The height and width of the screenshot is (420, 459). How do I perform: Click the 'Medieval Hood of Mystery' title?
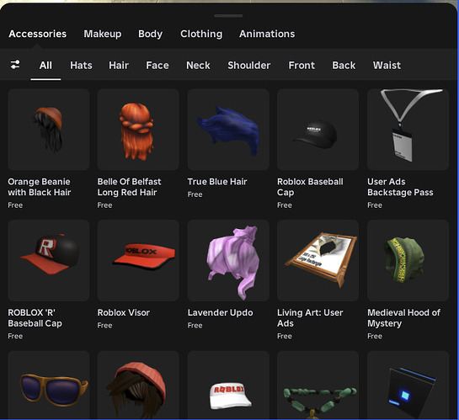pos(403,318)
